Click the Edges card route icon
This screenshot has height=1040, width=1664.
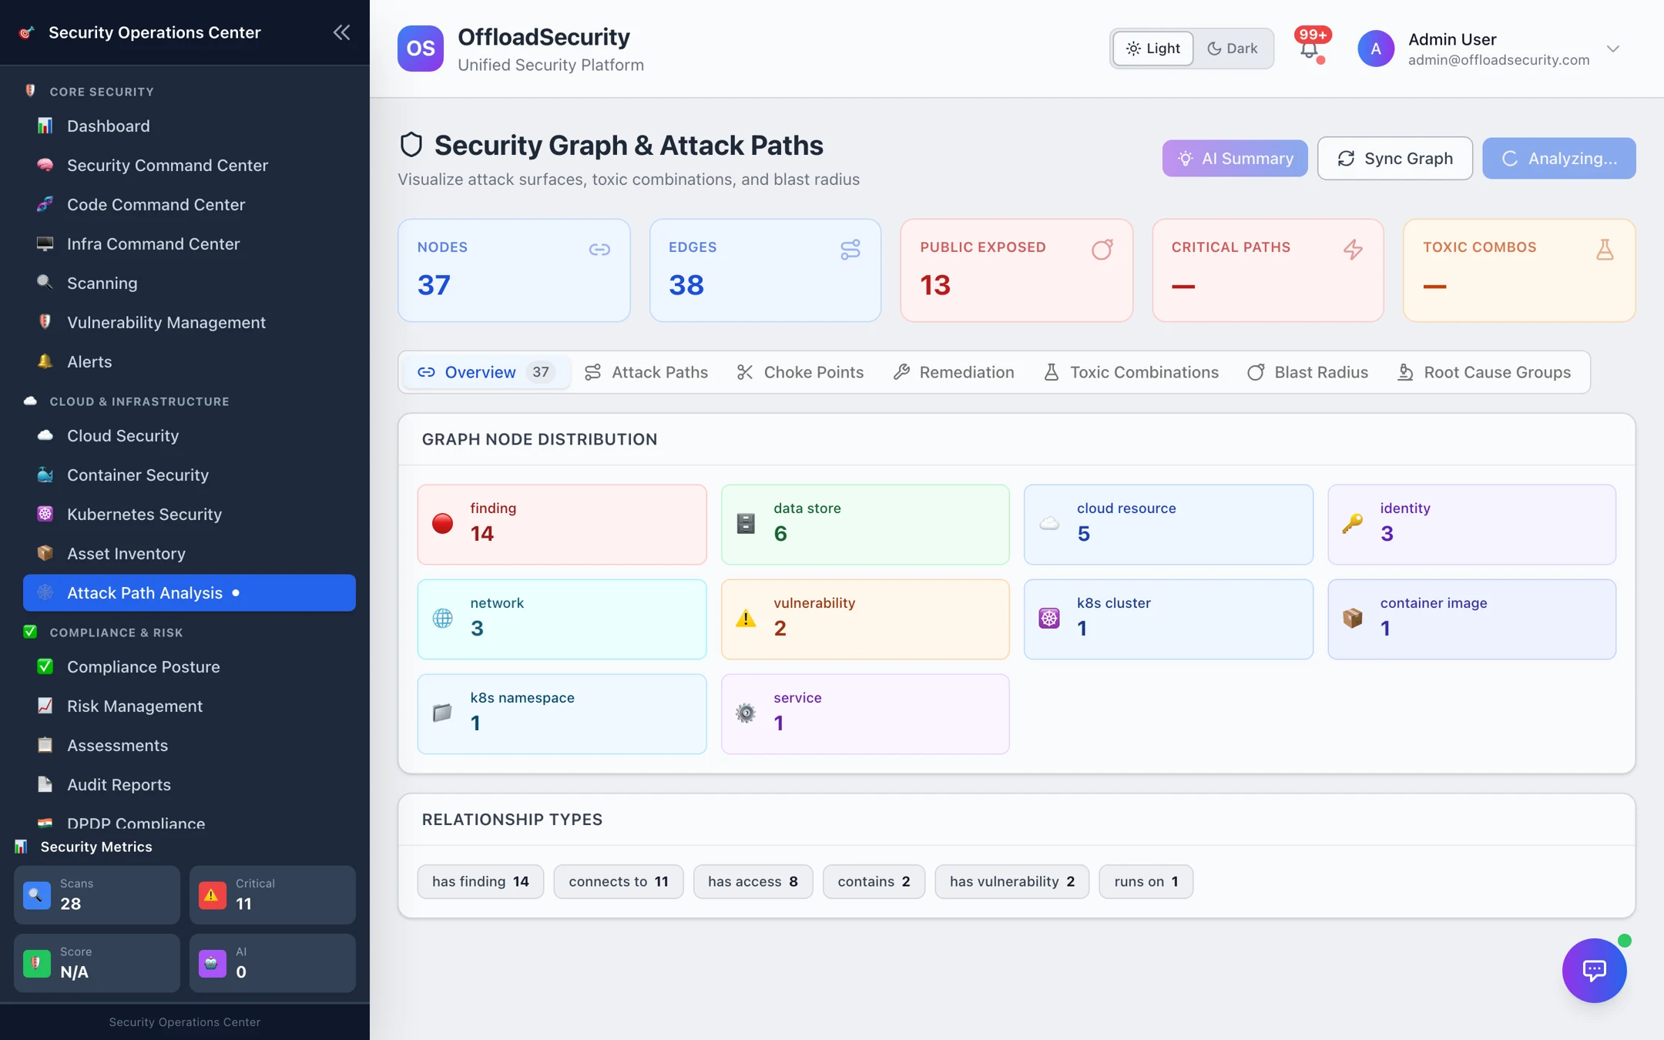pos(850,250)
